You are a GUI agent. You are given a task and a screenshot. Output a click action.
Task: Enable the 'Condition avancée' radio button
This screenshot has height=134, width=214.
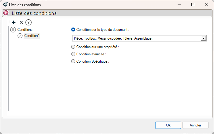point(73,54)
